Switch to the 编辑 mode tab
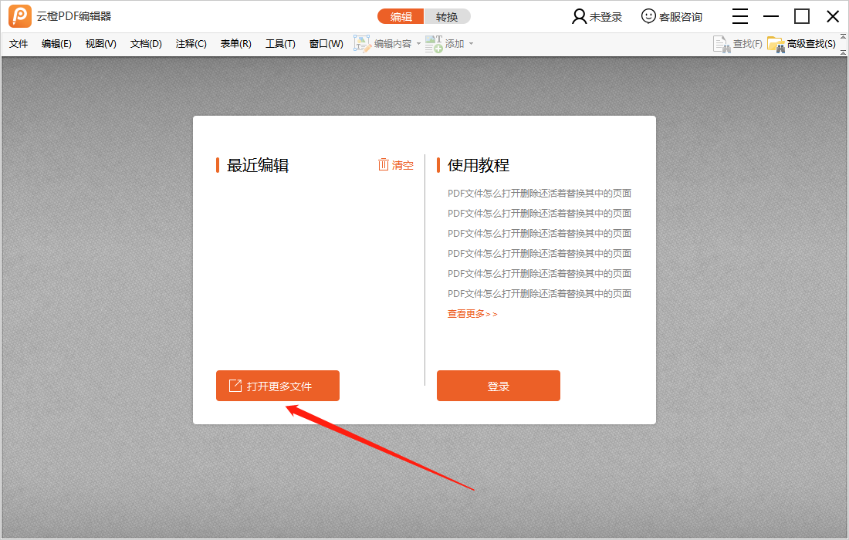 point(401,17)
